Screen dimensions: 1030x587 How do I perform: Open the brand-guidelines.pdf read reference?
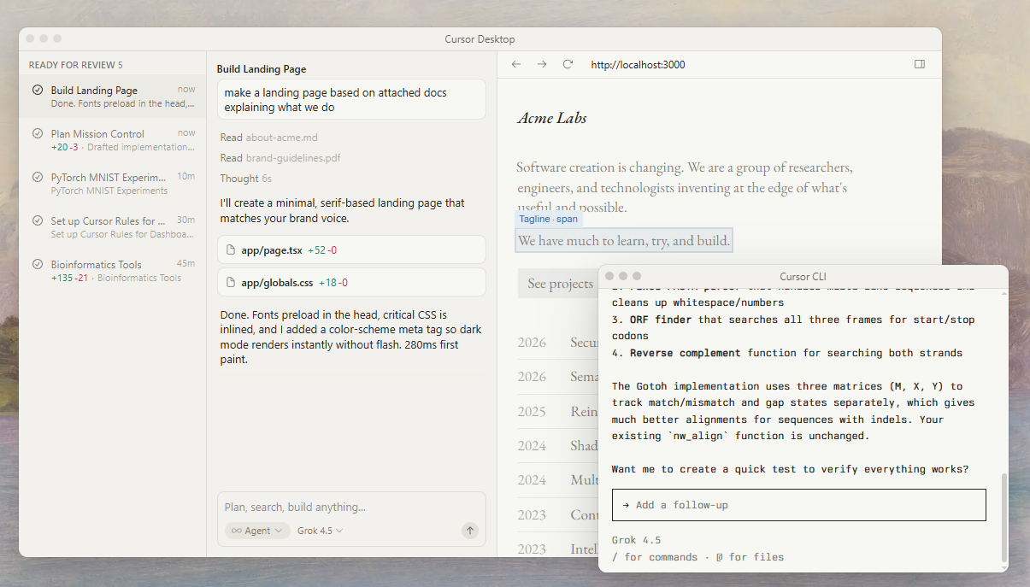[x=281, y=158]
